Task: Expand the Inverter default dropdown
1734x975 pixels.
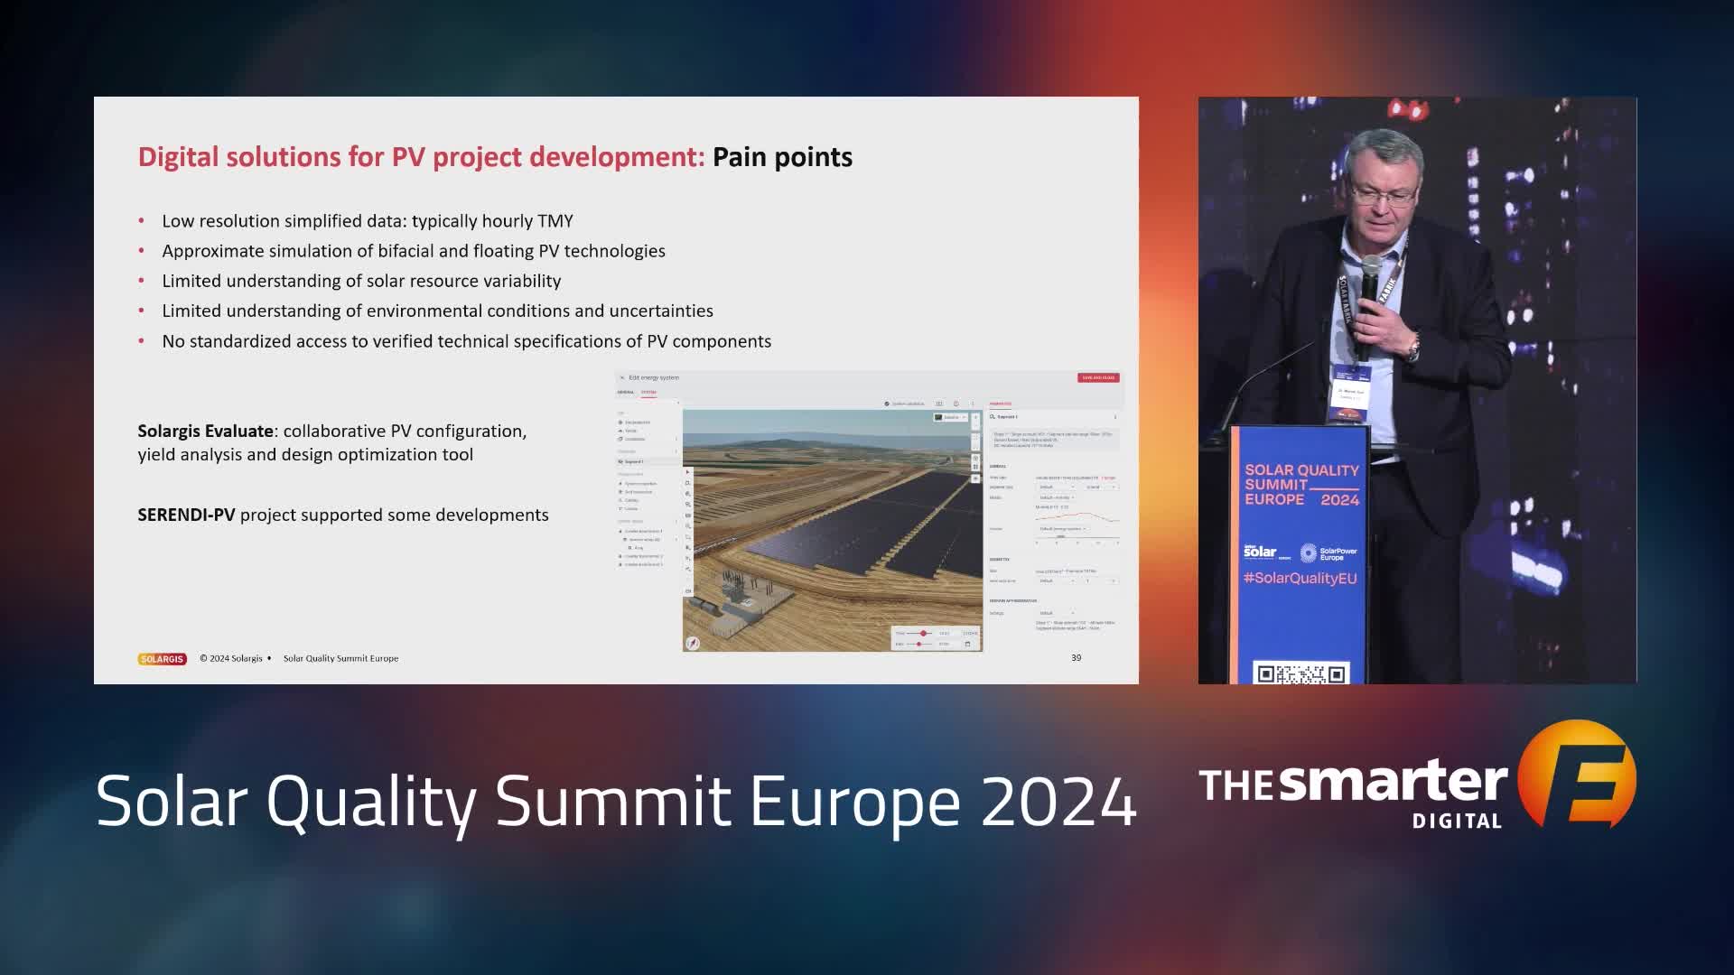Action: pos(1062,529)
